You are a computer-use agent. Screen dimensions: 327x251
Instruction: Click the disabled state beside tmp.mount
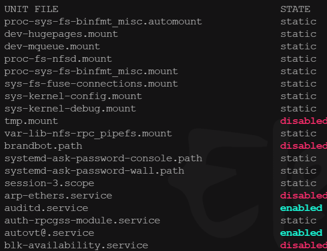[x=303, y=121]
